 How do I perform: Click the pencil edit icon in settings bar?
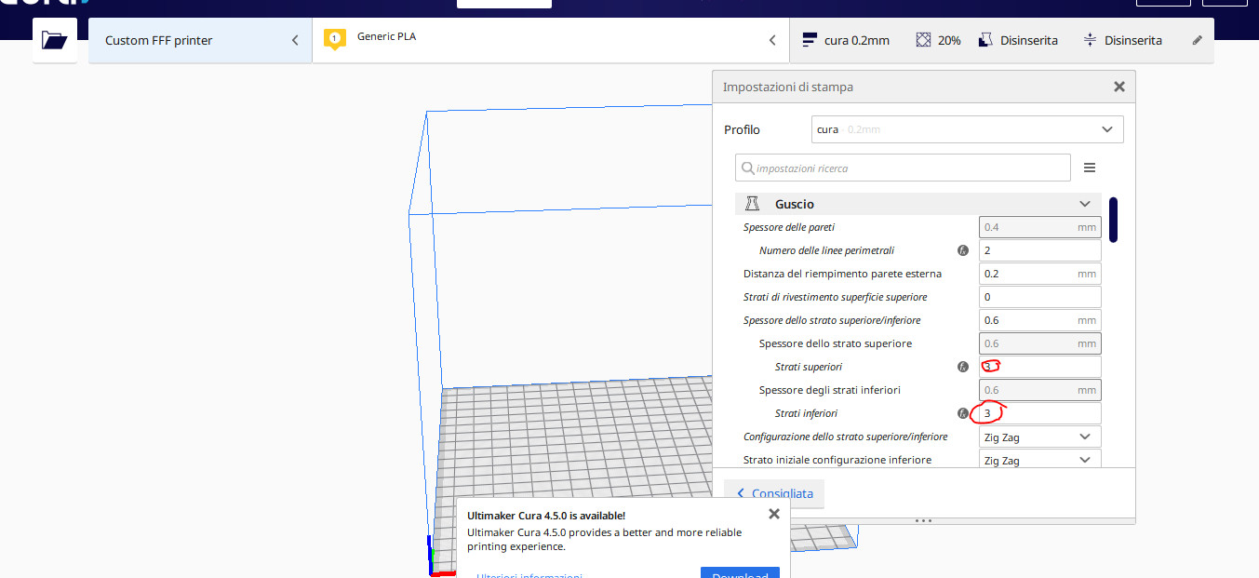[1198, 40]
